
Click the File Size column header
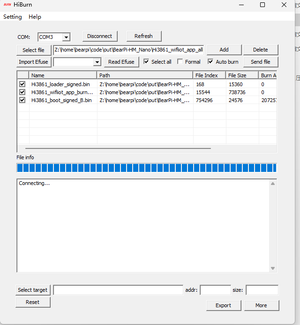click(242, 75)
